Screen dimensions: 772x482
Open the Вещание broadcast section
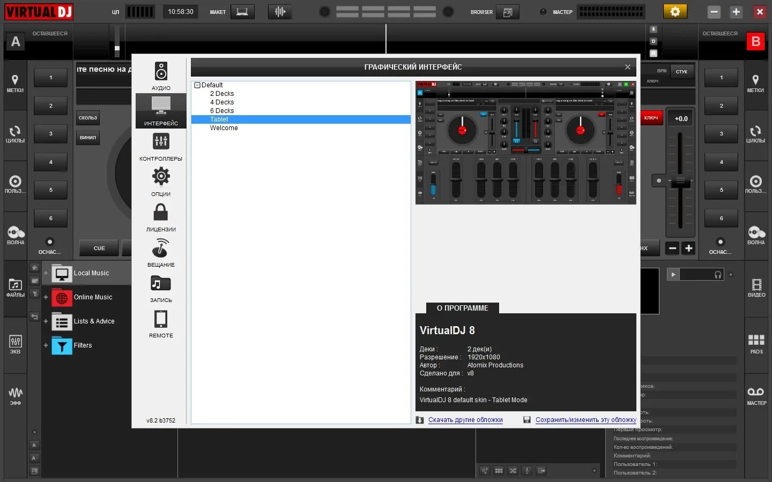[x=161, y=253]
